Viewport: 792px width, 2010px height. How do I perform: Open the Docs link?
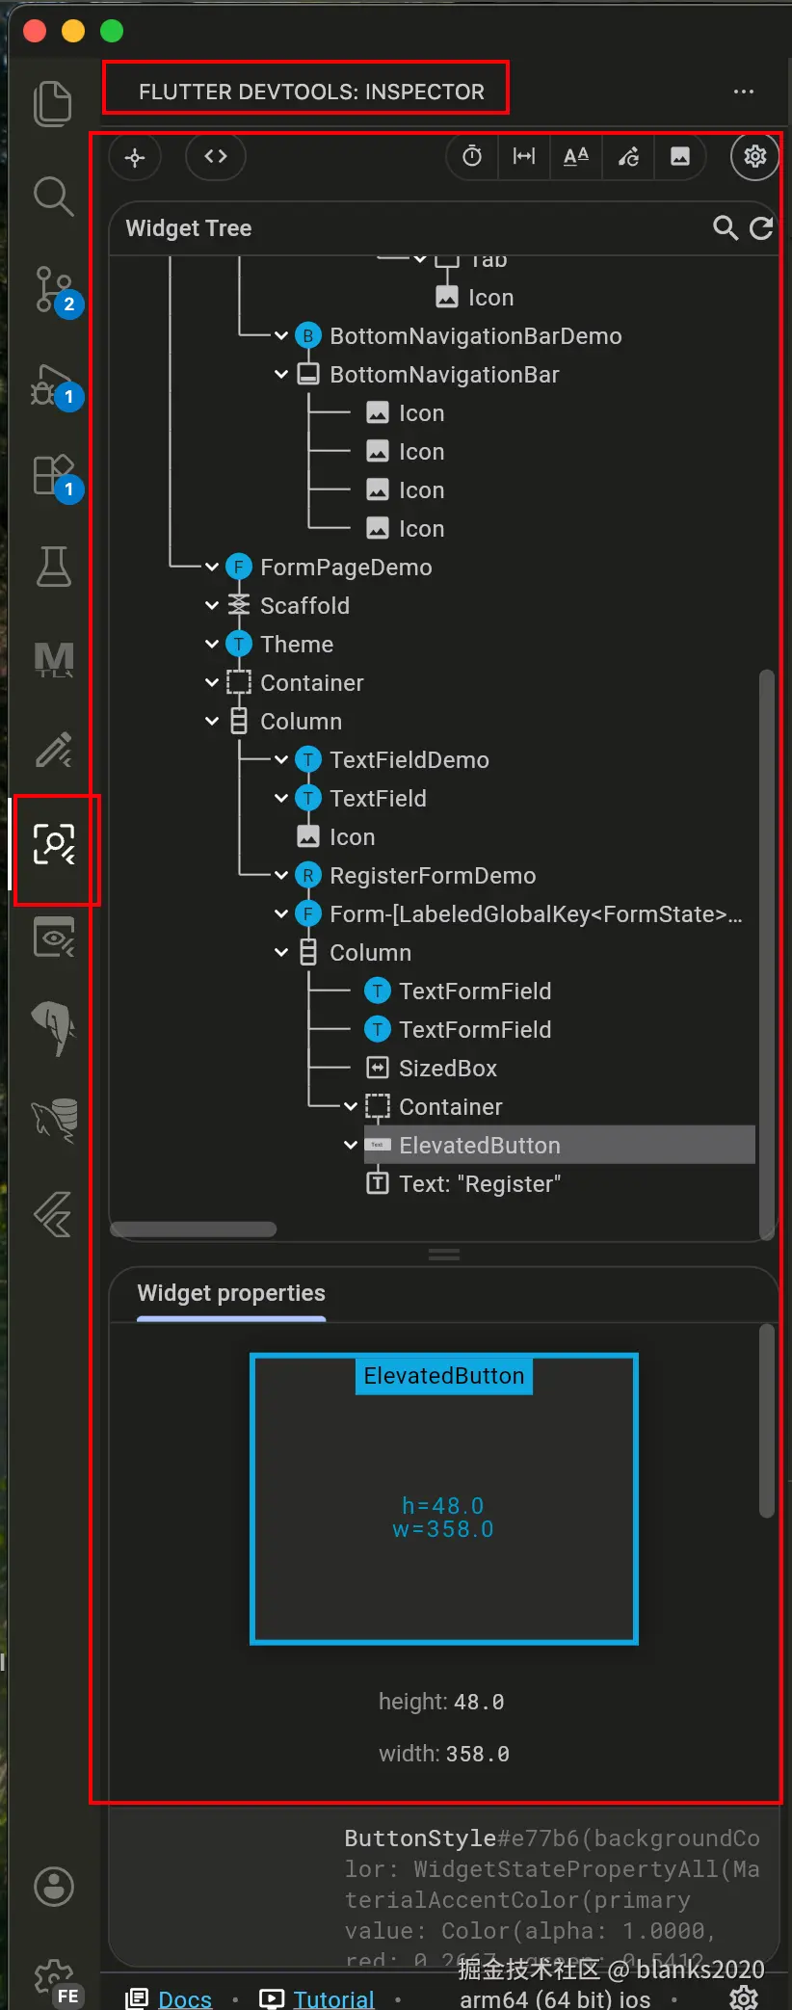184,1999
